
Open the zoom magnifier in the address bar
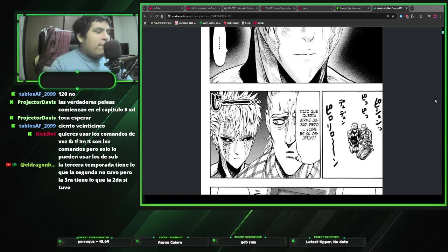click(x=388, y=16)
